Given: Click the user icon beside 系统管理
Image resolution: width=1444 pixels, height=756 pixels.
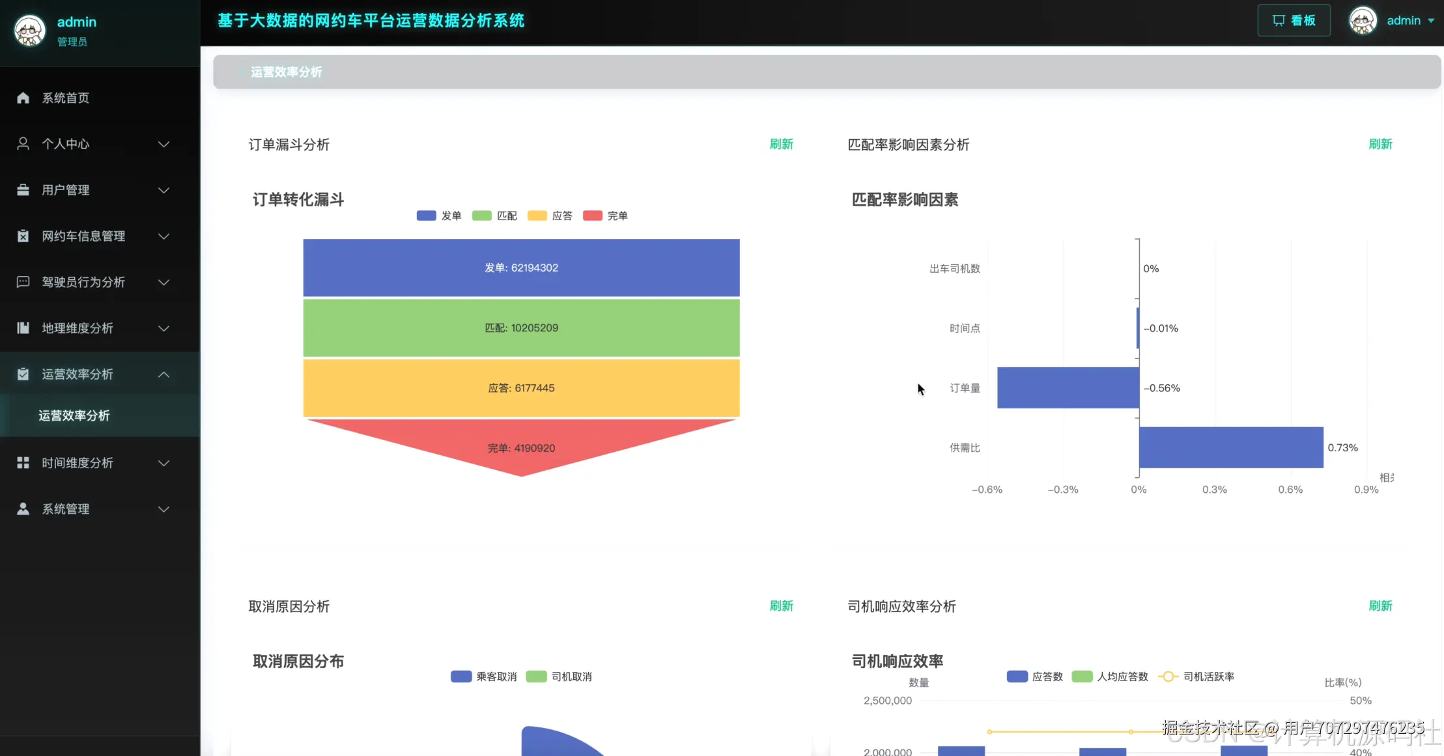Looking at the screenshot, I should coord(23,509).
